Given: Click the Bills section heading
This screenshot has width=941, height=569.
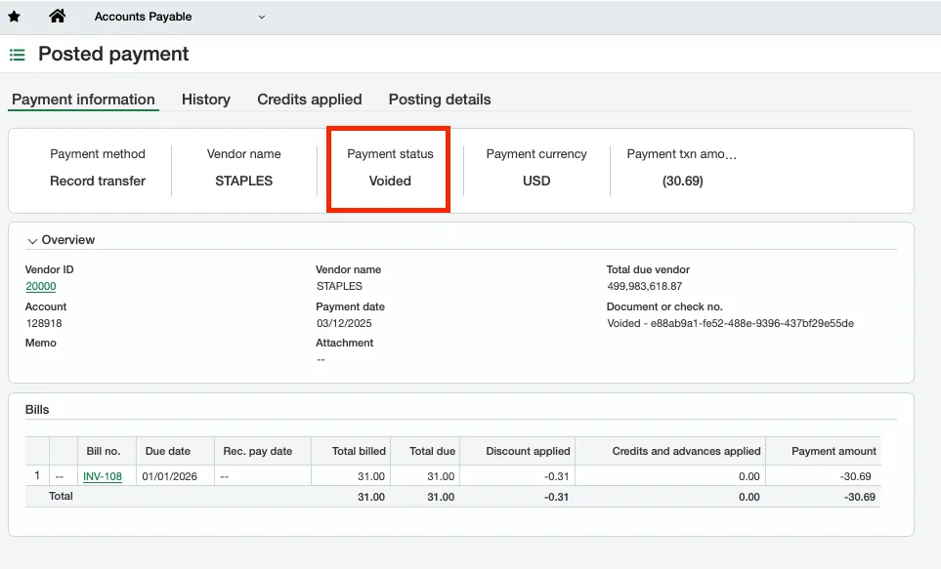Looking at the screenshot, I should point(37,410).
